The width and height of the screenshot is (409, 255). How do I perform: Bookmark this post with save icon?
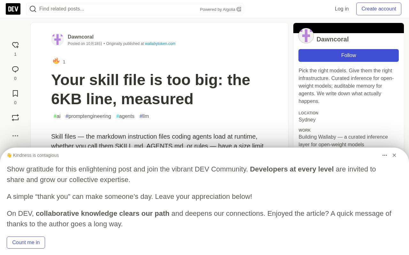point(15,93)
